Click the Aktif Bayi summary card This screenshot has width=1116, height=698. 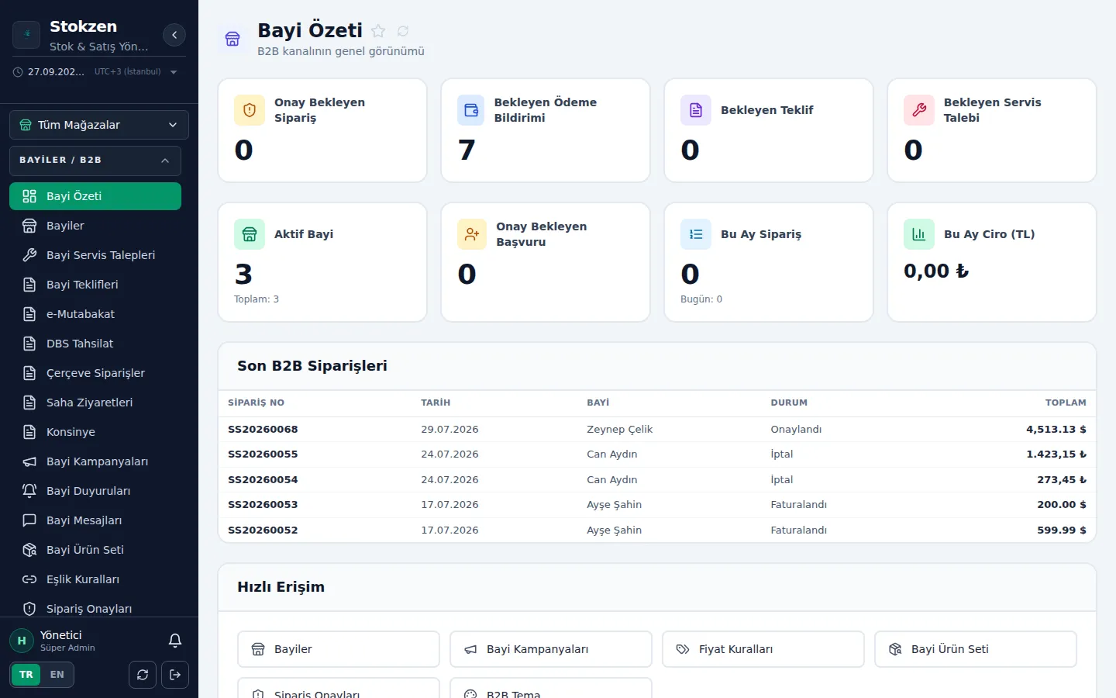[x=322, y=262]
